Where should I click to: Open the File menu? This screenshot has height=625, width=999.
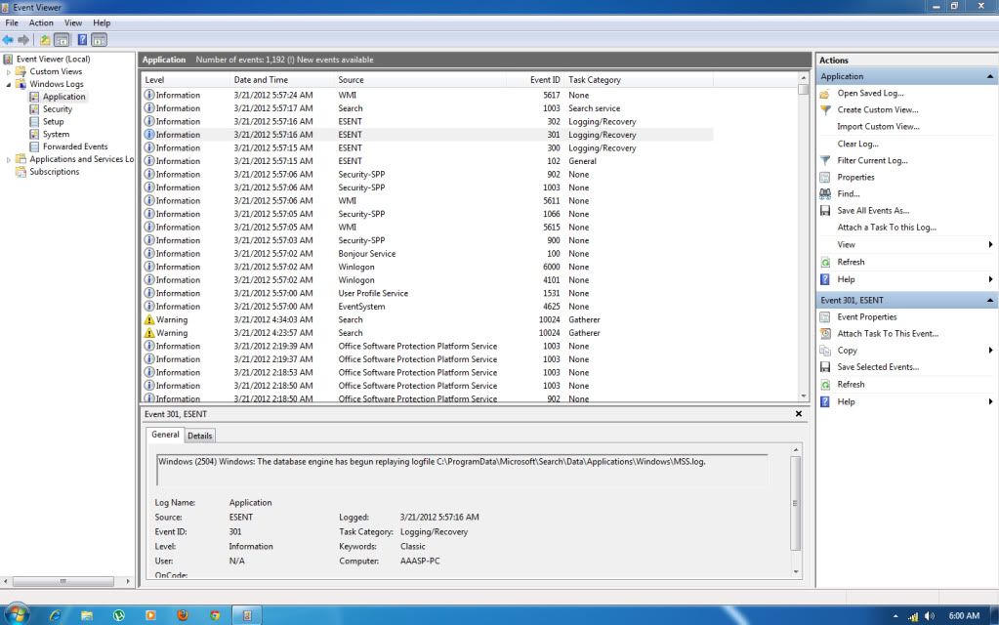click(x=12, y=22)
